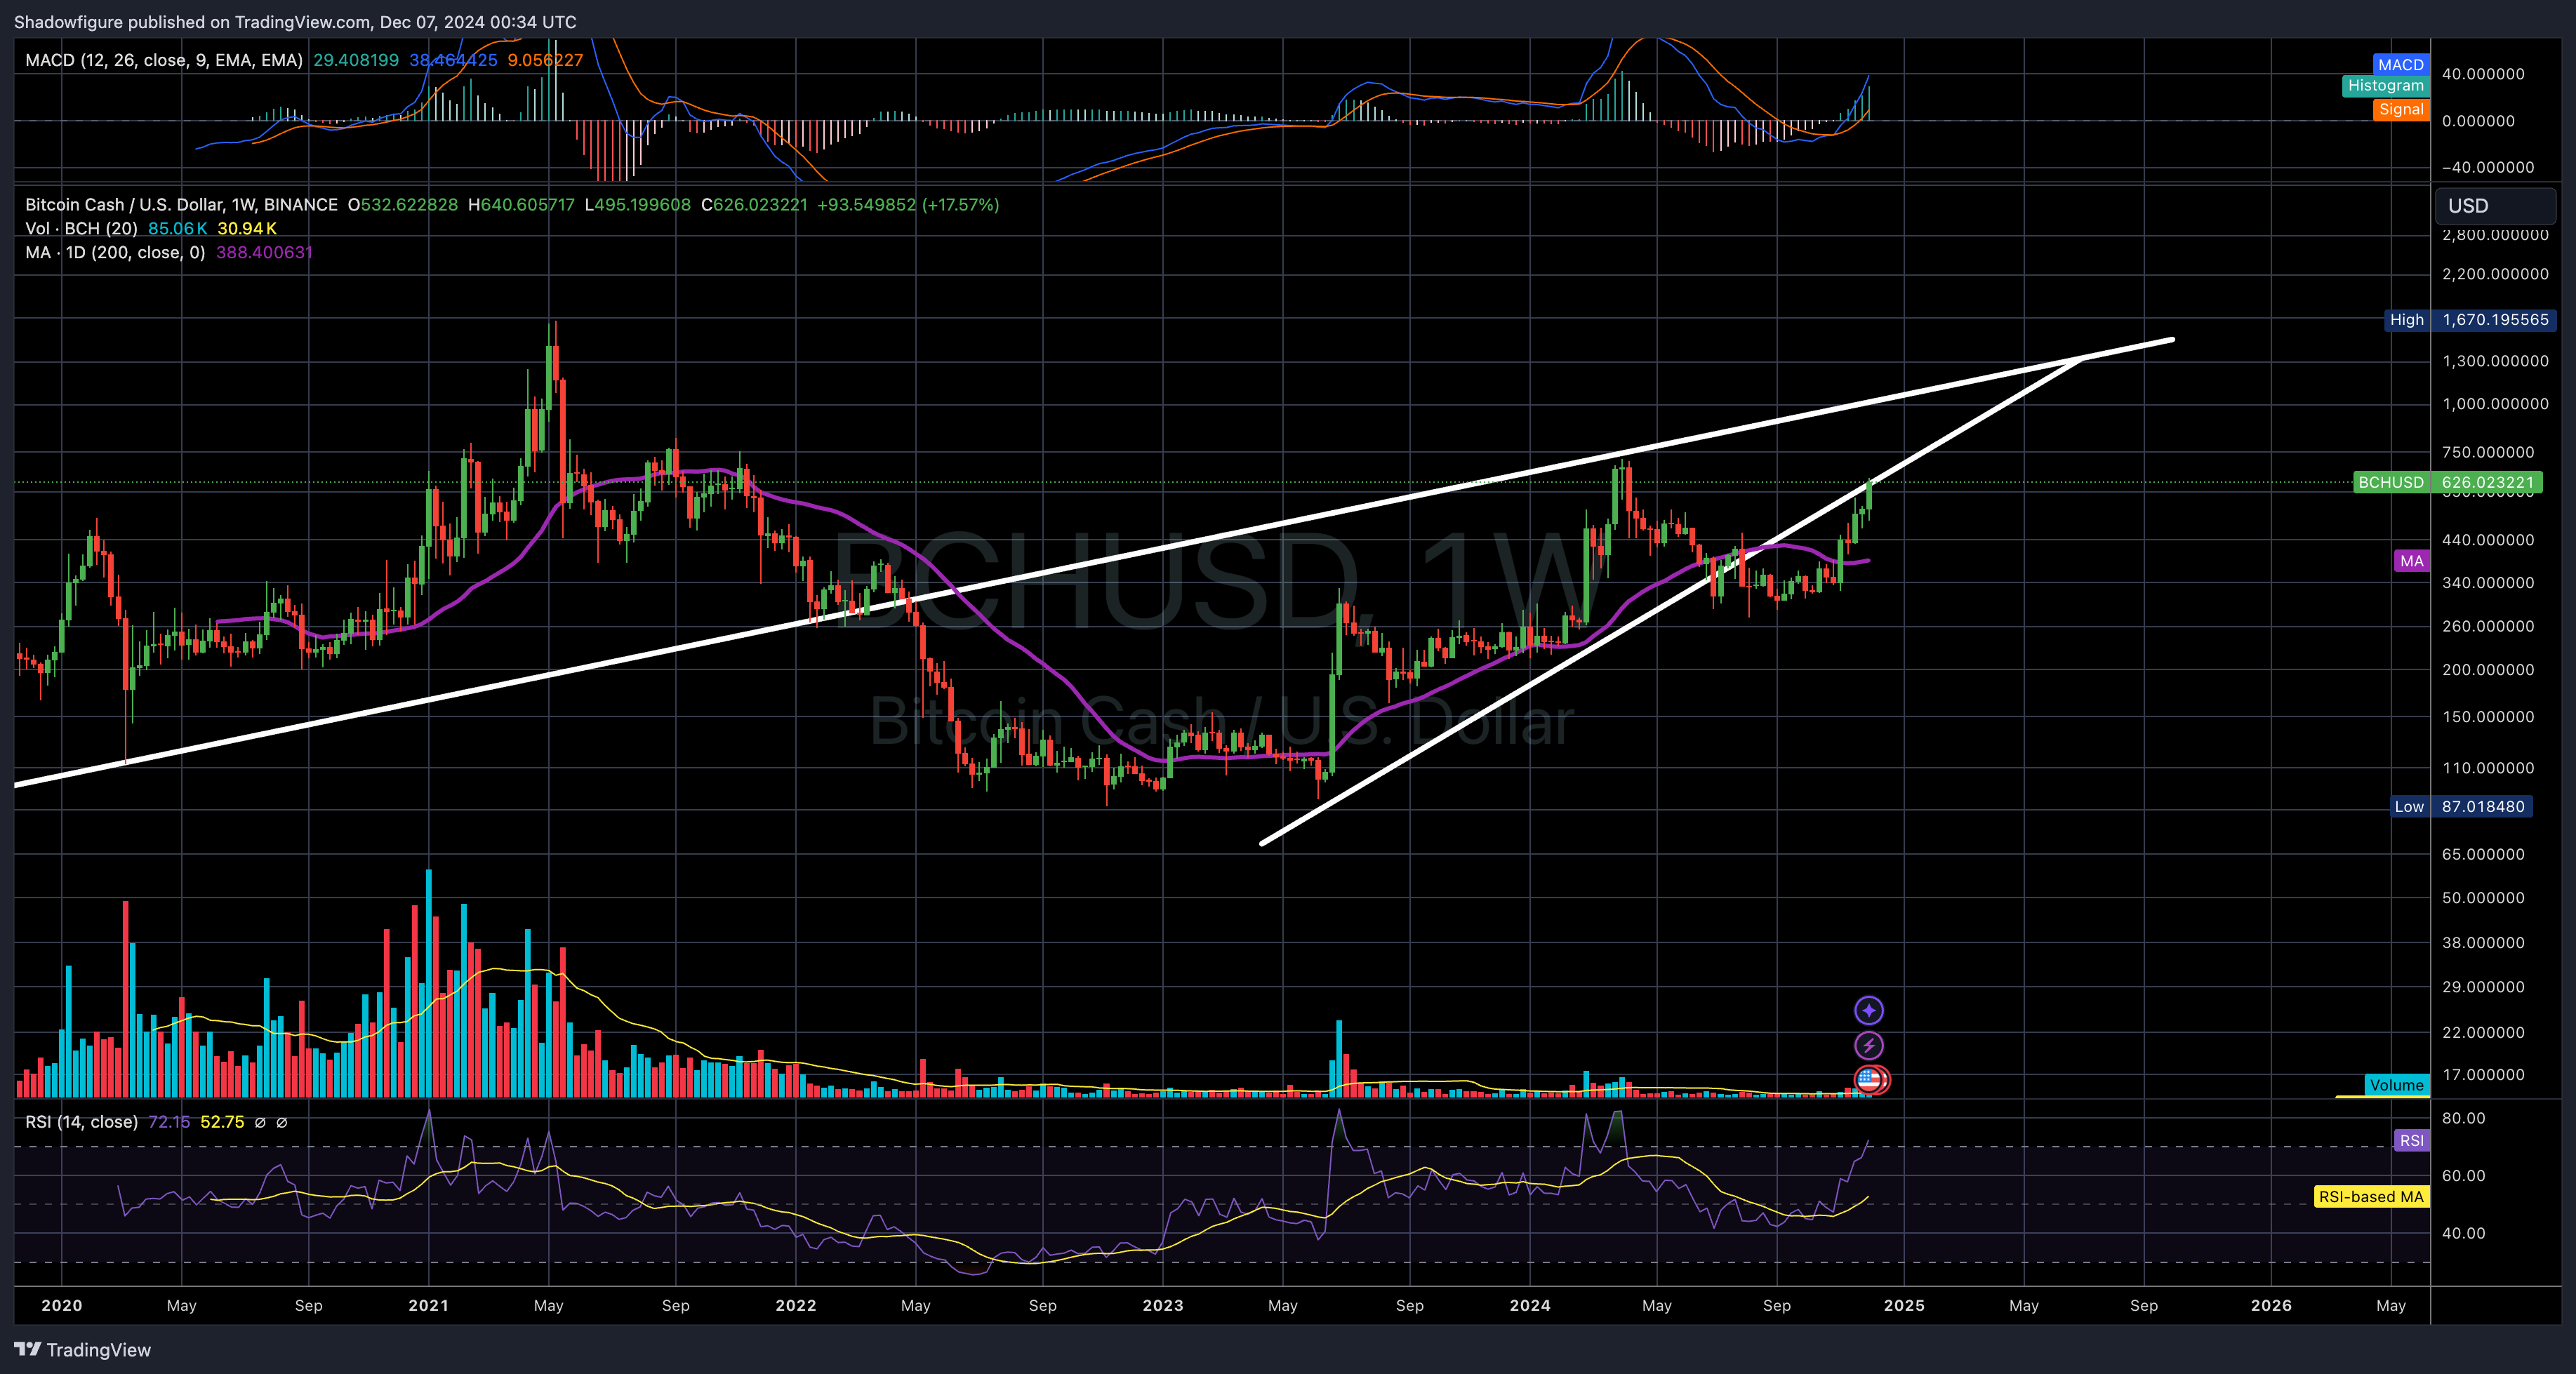Open the purple star event marker
2576x1374 pixels.
(1868, 1010)
